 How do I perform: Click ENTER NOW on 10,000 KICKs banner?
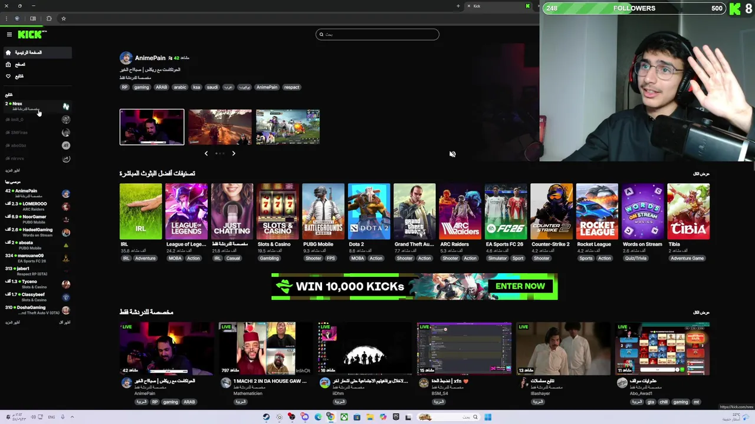click(x=520, y=286)
